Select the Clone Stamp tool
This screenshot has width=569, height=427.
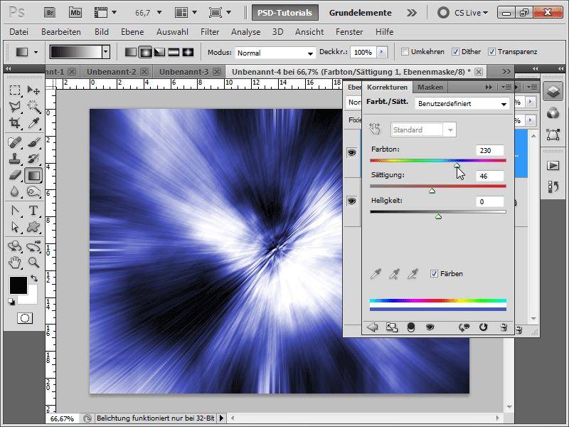click(x=15, y=159)
